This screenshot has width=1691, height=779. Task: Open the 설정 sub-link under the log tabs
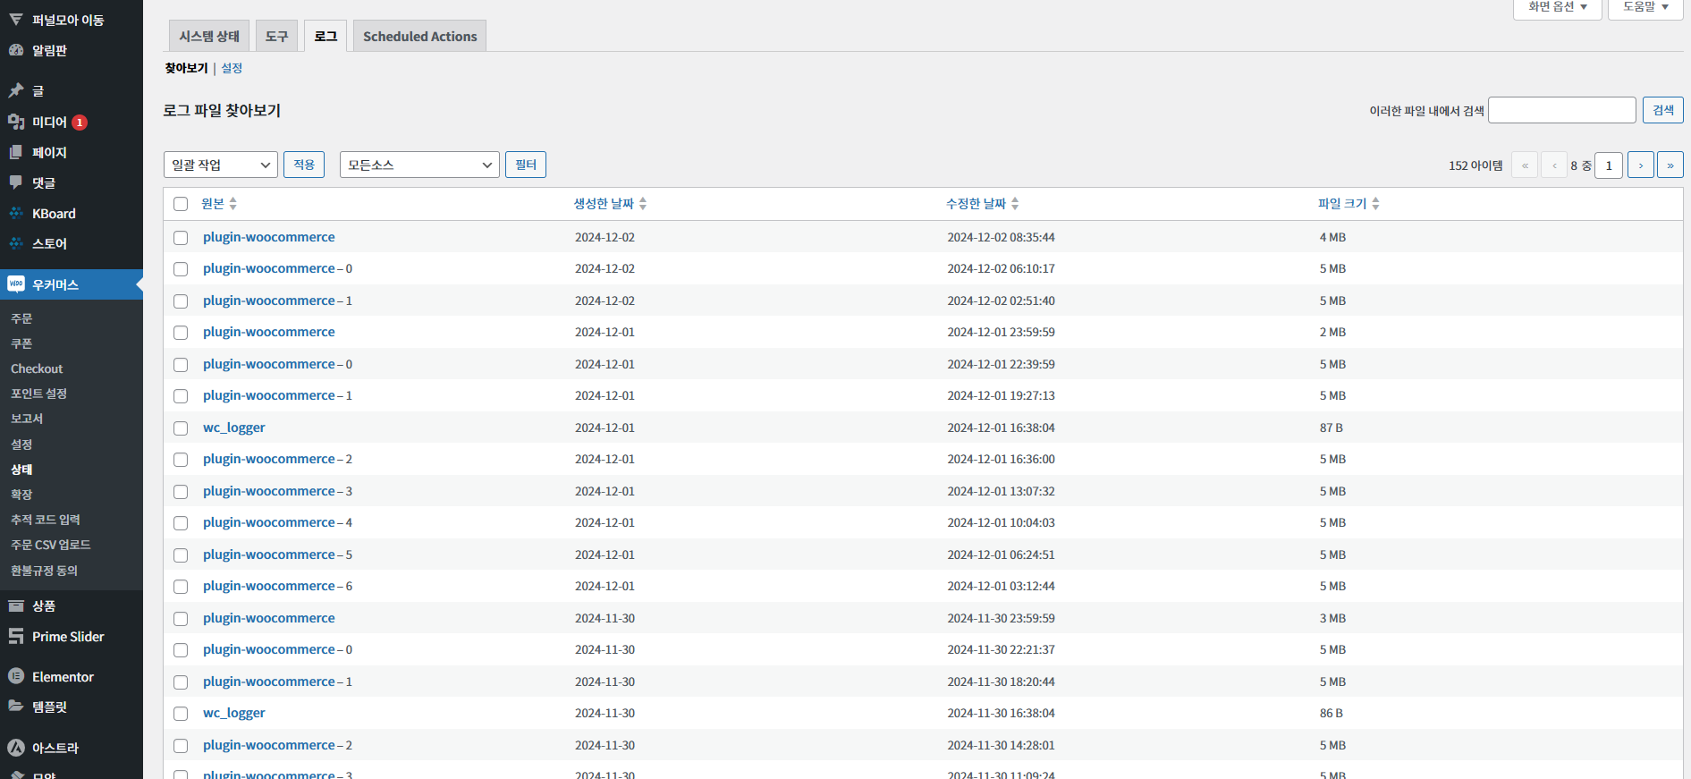point(232,68)
